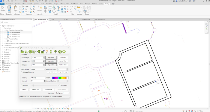The width and height of the screenshot is (210, 112).
Task: Enable the Decimate checkbox
Action: pos(21,85)
